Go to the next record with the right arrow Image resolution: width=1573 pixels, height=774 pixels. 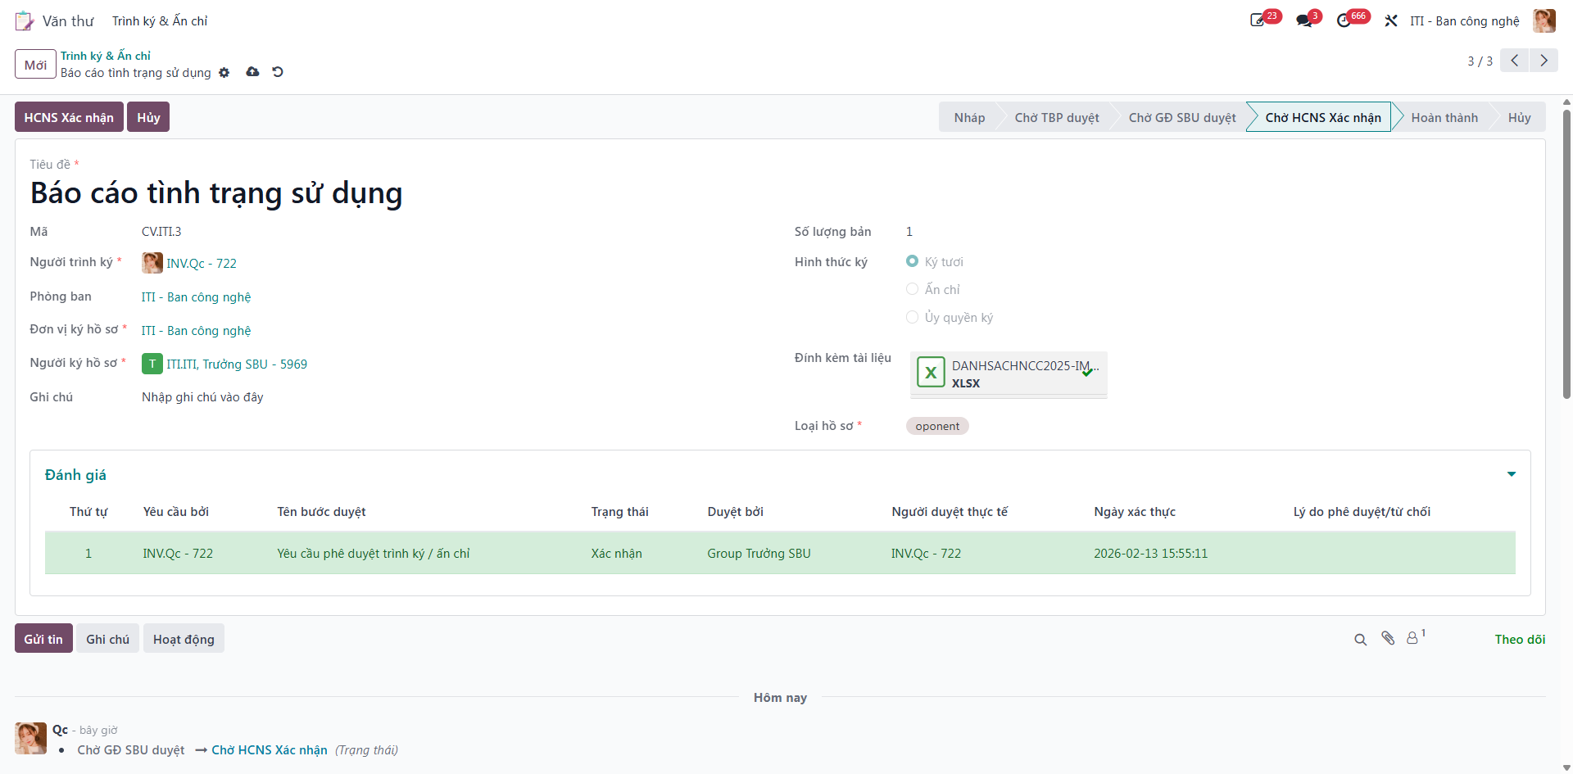coord(1544,61)
